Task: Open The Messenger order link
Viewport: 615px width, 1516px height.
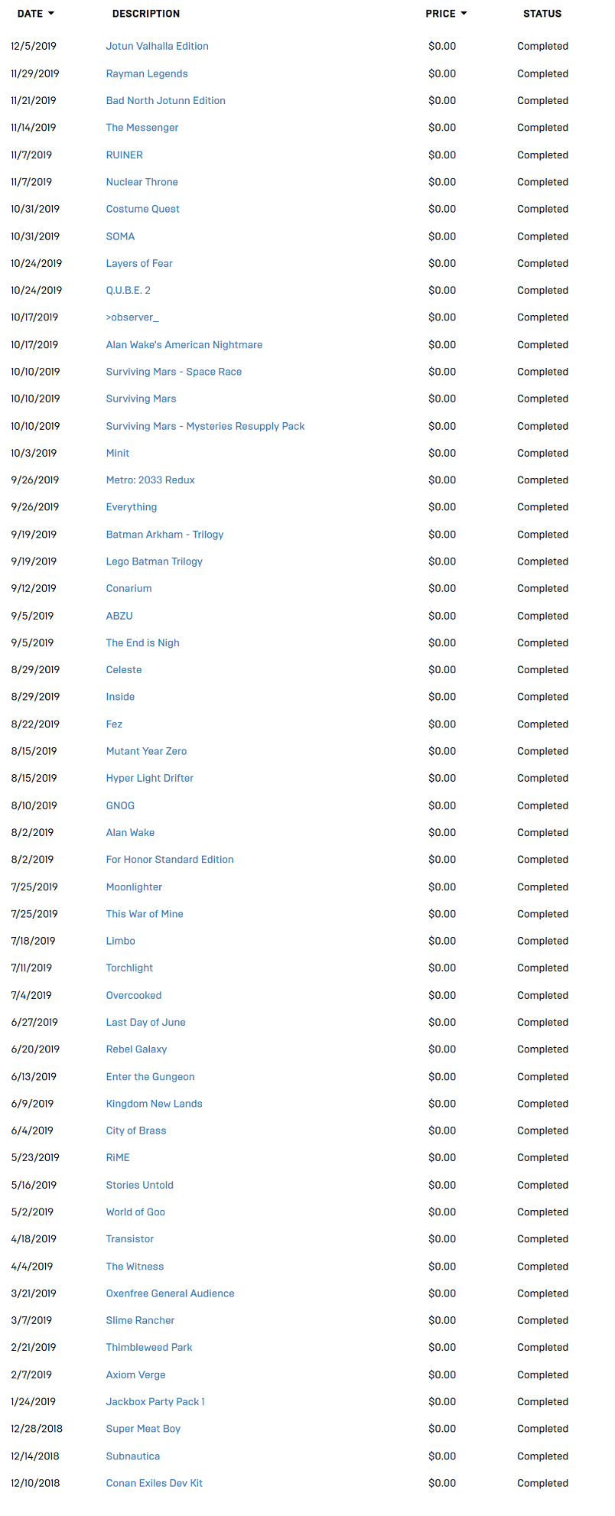Action: tap(142, 128)
